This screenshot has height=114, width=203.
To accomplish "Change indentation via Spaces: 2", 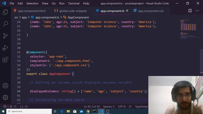I will pyautogui.click(x=109, y=106).
